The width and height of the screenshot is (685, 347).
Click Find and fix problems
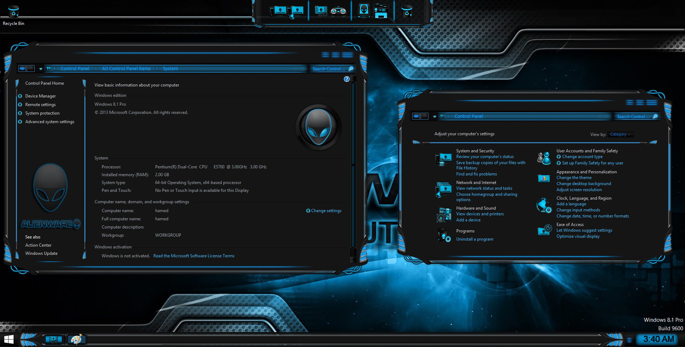point(476,174)
